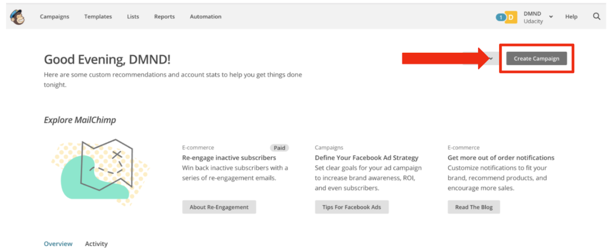The height and width of the screenshot is (251, 612).
Task: Click the blue notification badge showing 1
Action: click(500, 17)
